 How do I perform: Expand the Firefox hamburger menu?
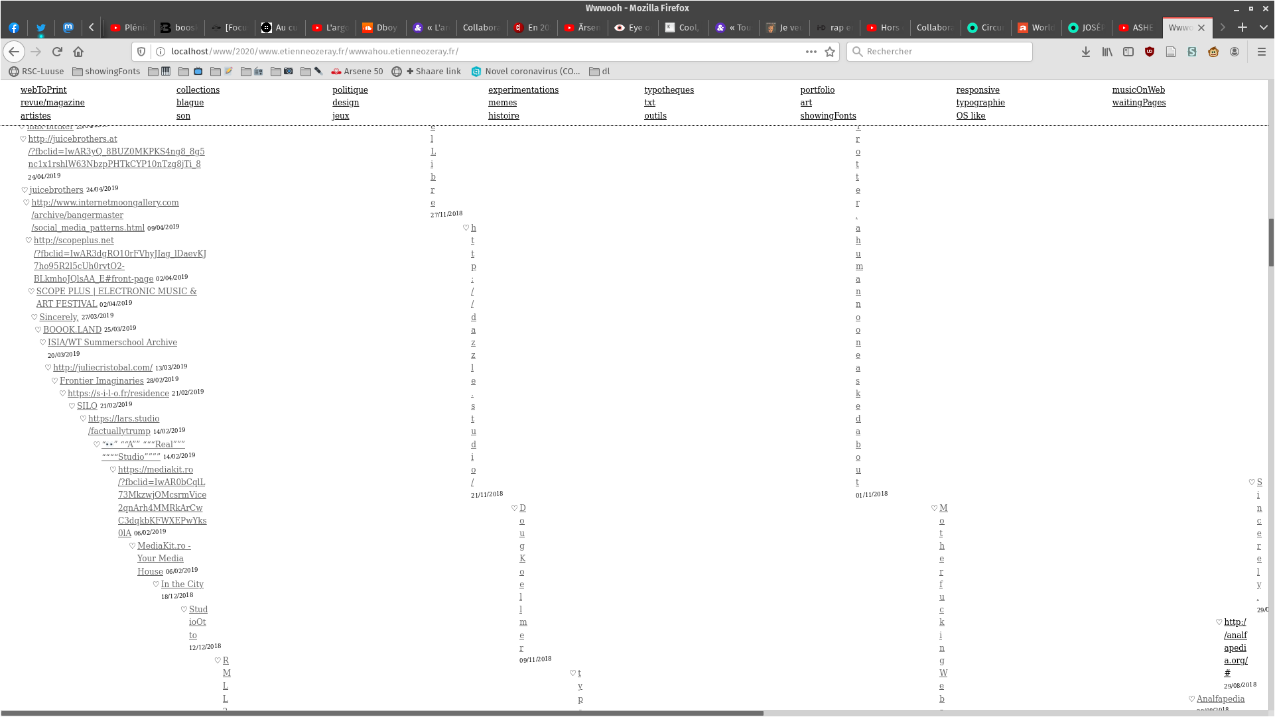pyautogui.click(x=1262, y=52)
